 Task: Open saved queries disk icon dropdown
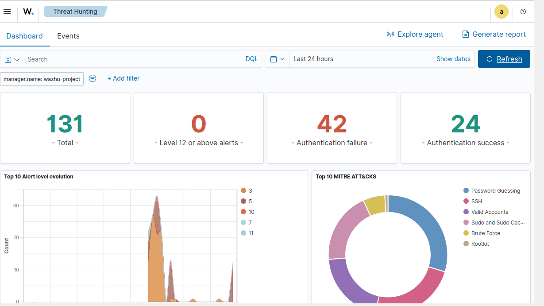(12, 59)
